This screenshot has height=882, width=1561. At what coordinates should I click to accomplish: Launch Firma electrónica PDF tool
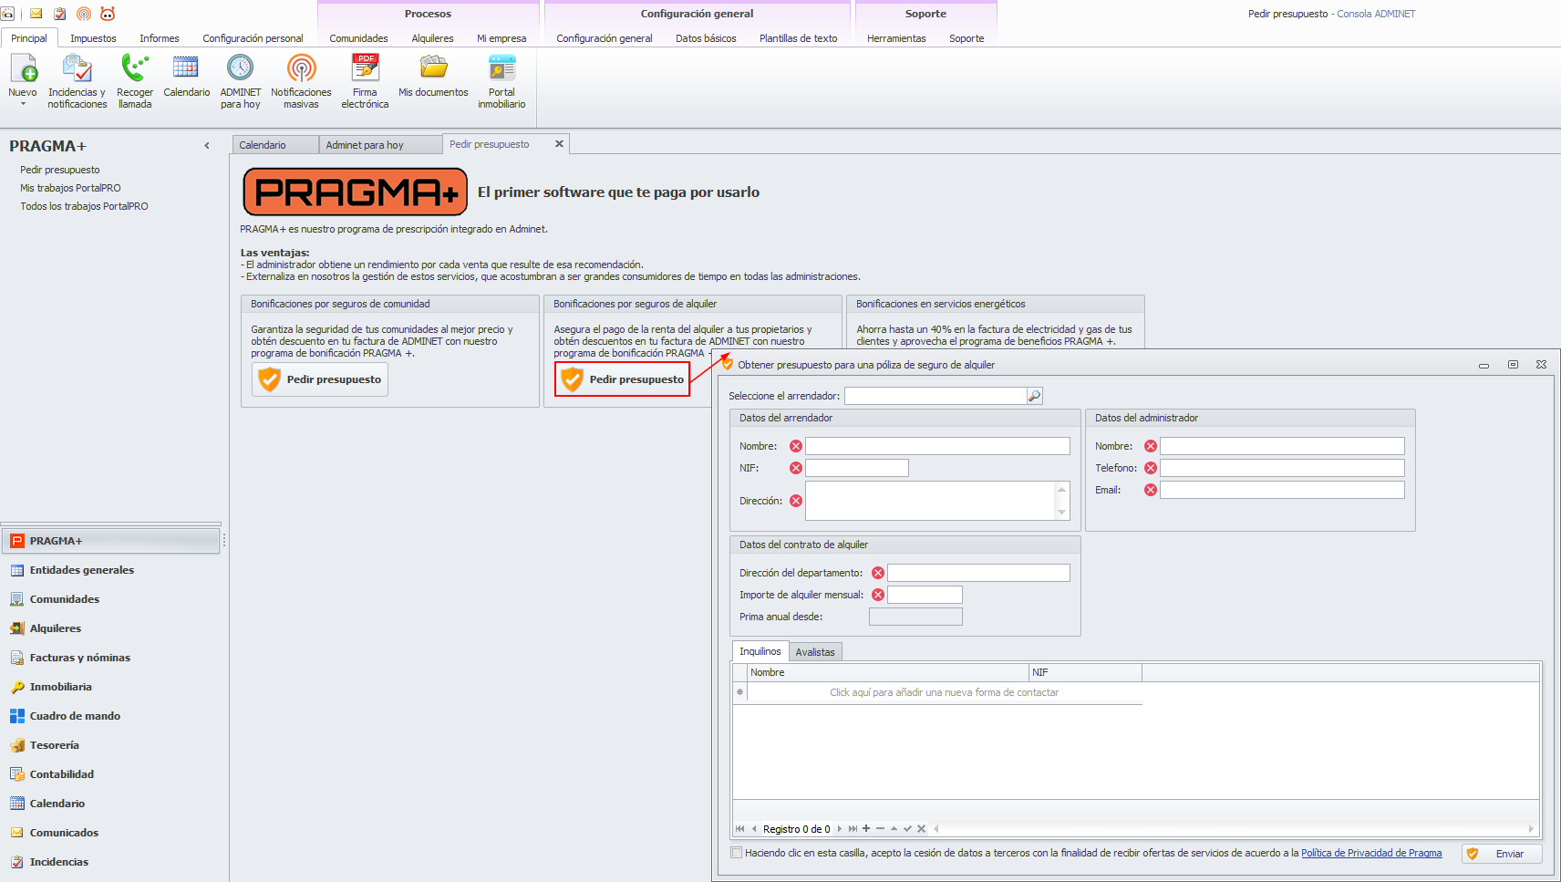pyautogui.click(x=365, y=81)
